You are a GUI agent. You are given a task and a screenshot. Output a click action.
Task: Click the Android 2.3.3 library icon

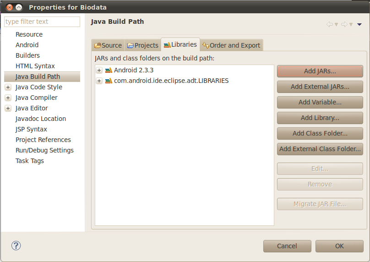108,70
